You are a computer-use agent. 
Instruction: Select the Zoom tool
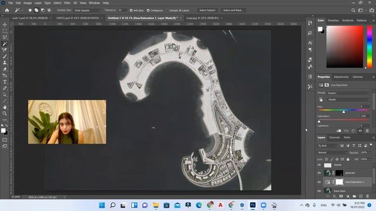point(5,113)
